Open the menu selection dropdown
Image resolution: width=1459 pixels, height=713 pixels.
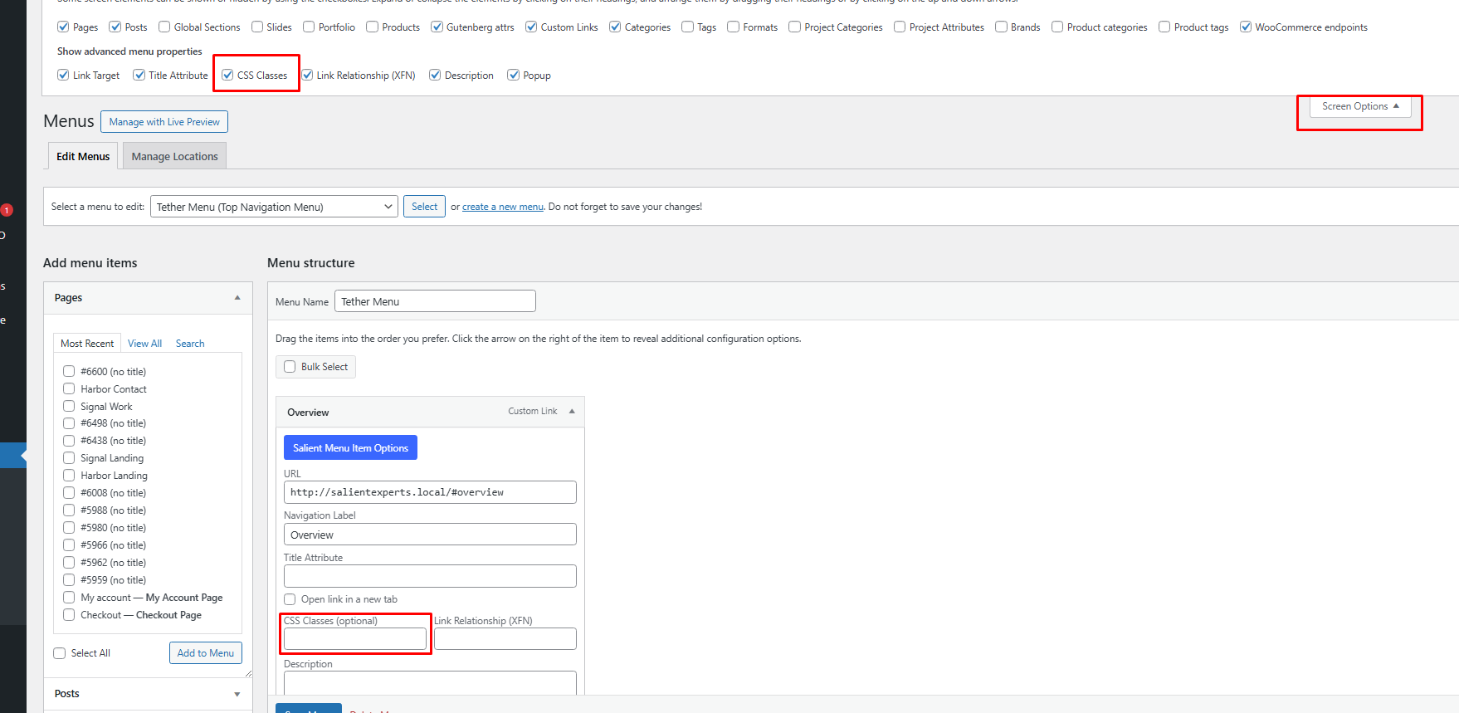pyautogui.click(x=275, y=207)
